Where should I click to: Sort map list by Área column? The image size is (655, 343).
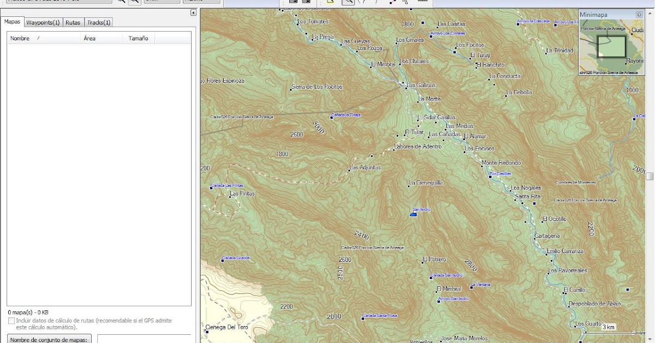(x=103, y=38)
